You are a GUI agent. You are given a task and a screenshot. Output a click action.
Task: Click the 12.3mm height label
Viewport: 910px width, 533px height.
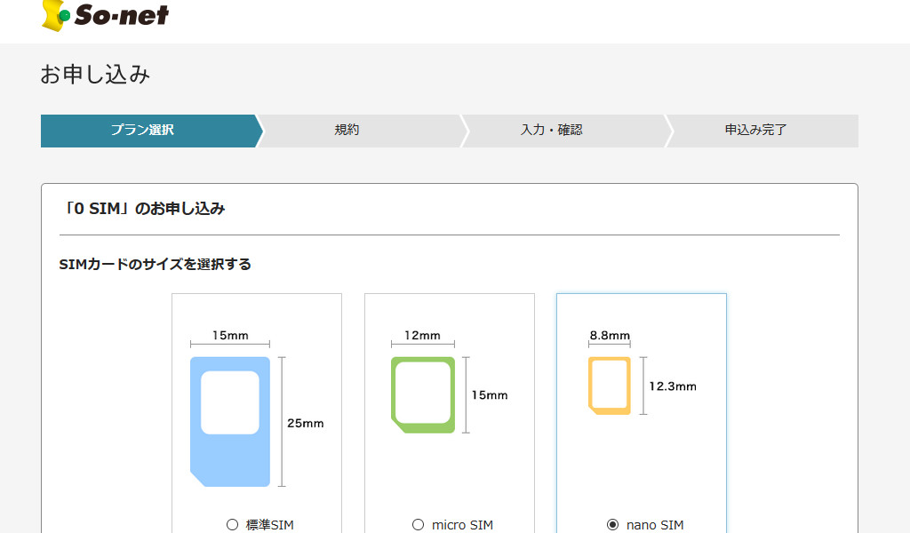click(673, 386)
